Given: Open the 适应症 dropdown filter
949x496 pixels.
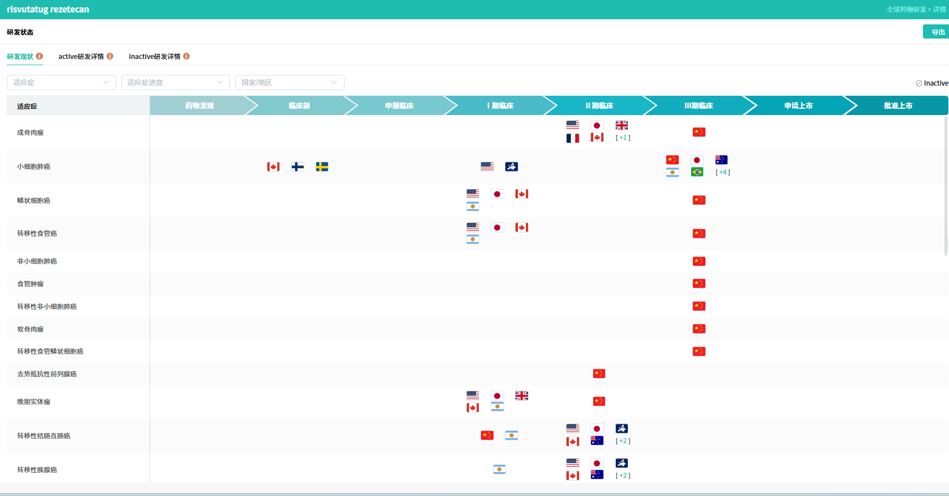Looking at the screenshot, I should [61, 82].
